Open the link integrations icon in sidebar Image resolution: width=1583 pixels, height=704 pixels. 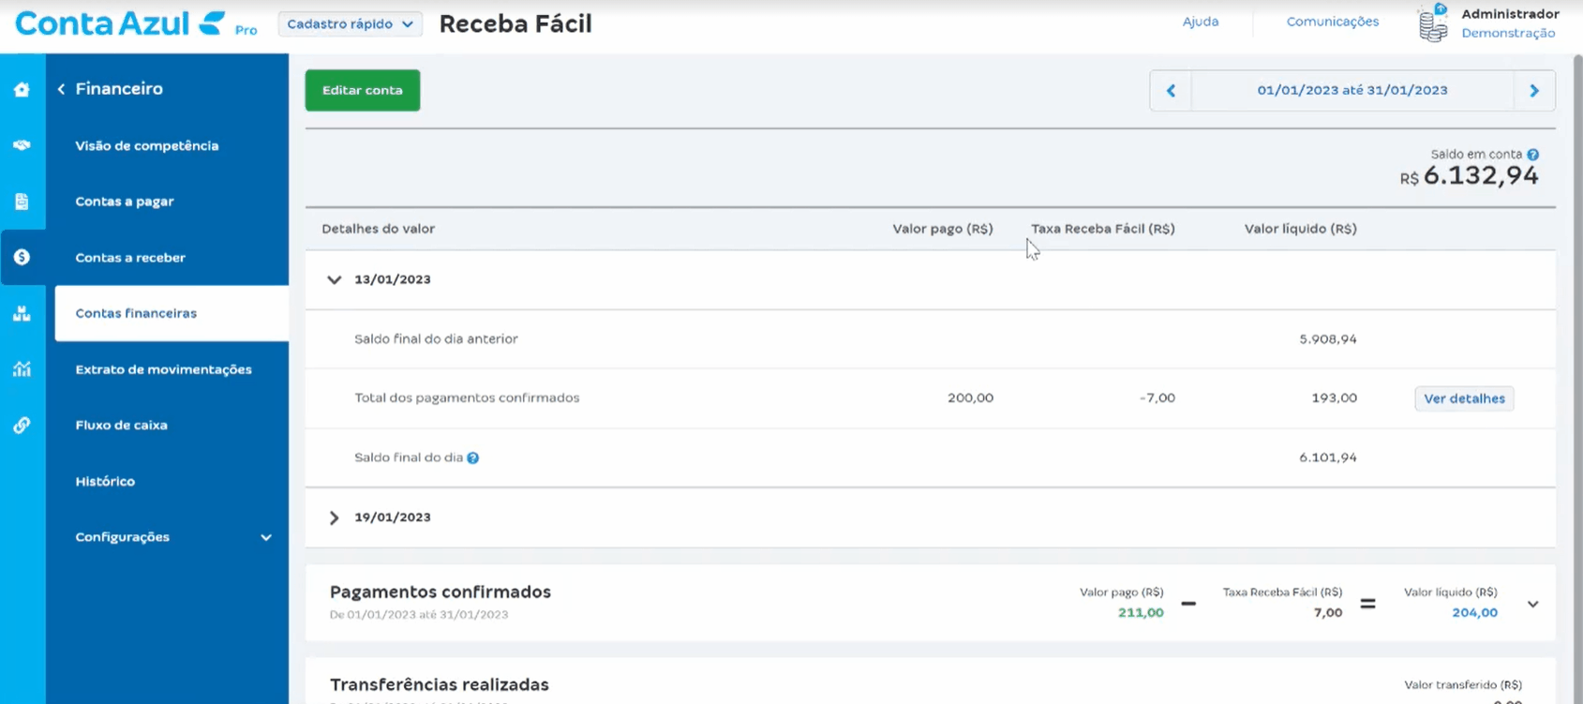(22, 425)
